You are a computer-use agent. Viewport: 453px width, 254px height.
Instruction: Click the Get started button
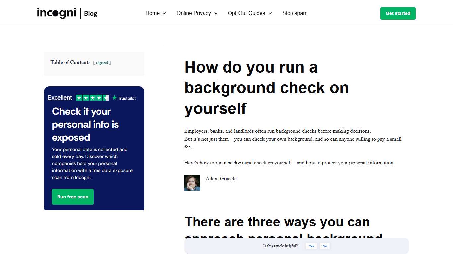tap(398, 13)
